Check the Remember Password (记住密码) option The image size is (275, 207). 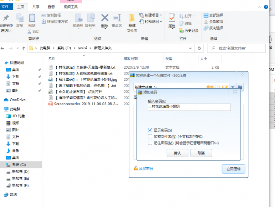pyautogui.click(x=150, y=142)
